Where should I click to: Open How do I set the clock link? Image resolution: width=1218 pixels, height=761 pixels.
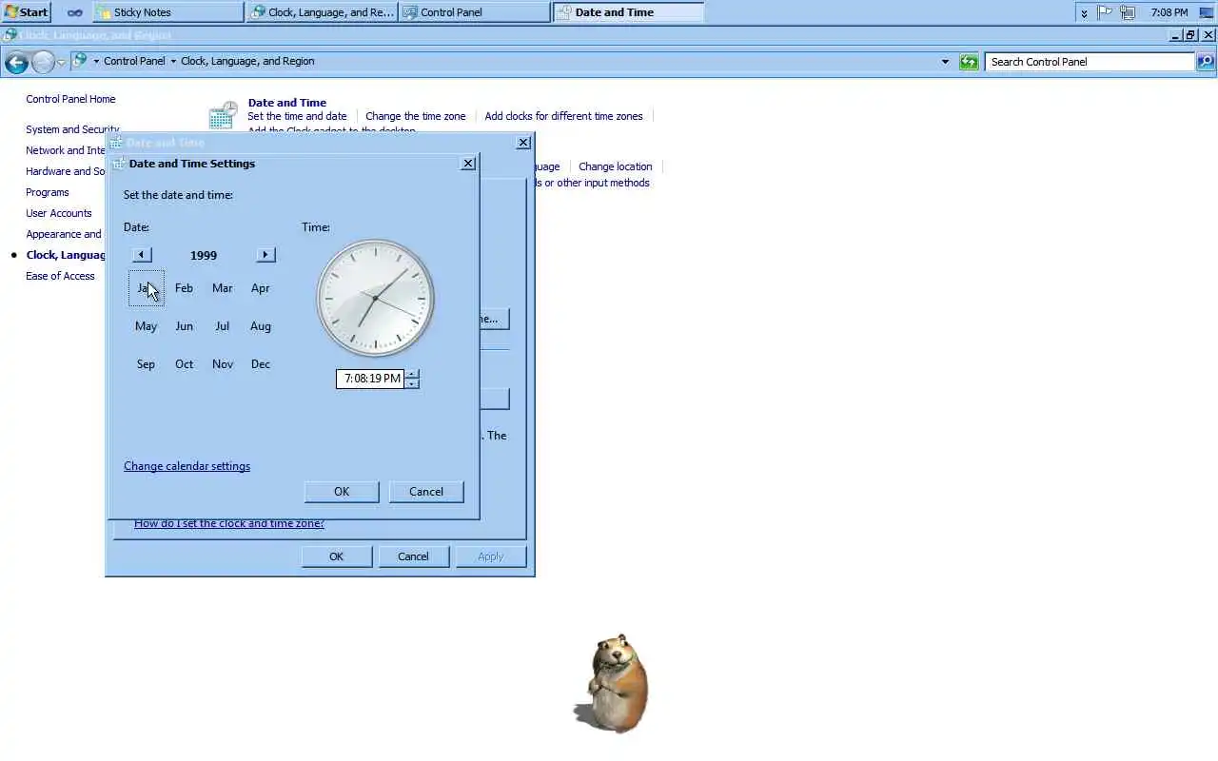tap(229, 523)
